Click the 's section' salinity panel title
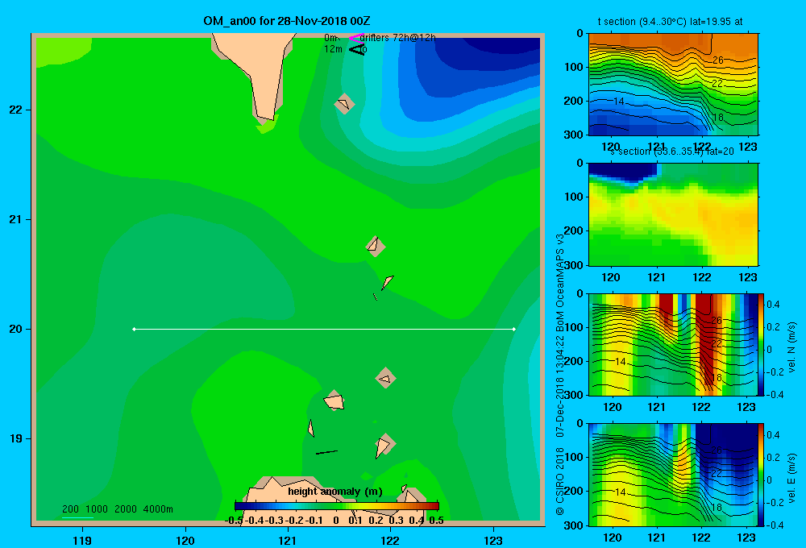This screenshot has width=806, height=548. [672, 152]
